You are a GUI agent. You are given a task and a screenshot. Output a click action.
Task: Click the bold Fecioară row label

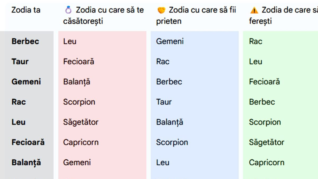pyautogui.click(x=28, y=142)
